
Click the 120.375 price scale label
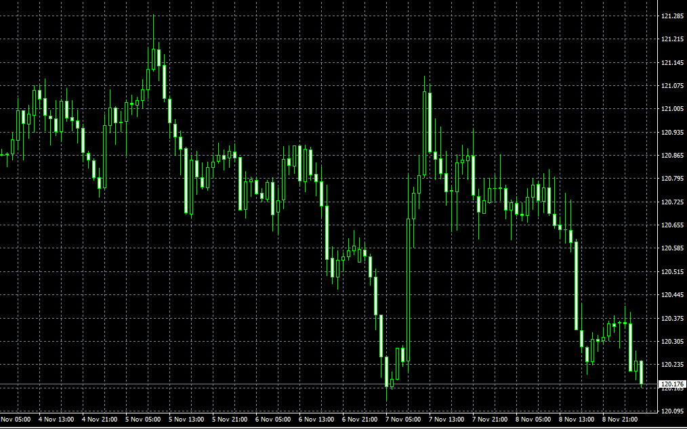[x=673, y=318]
